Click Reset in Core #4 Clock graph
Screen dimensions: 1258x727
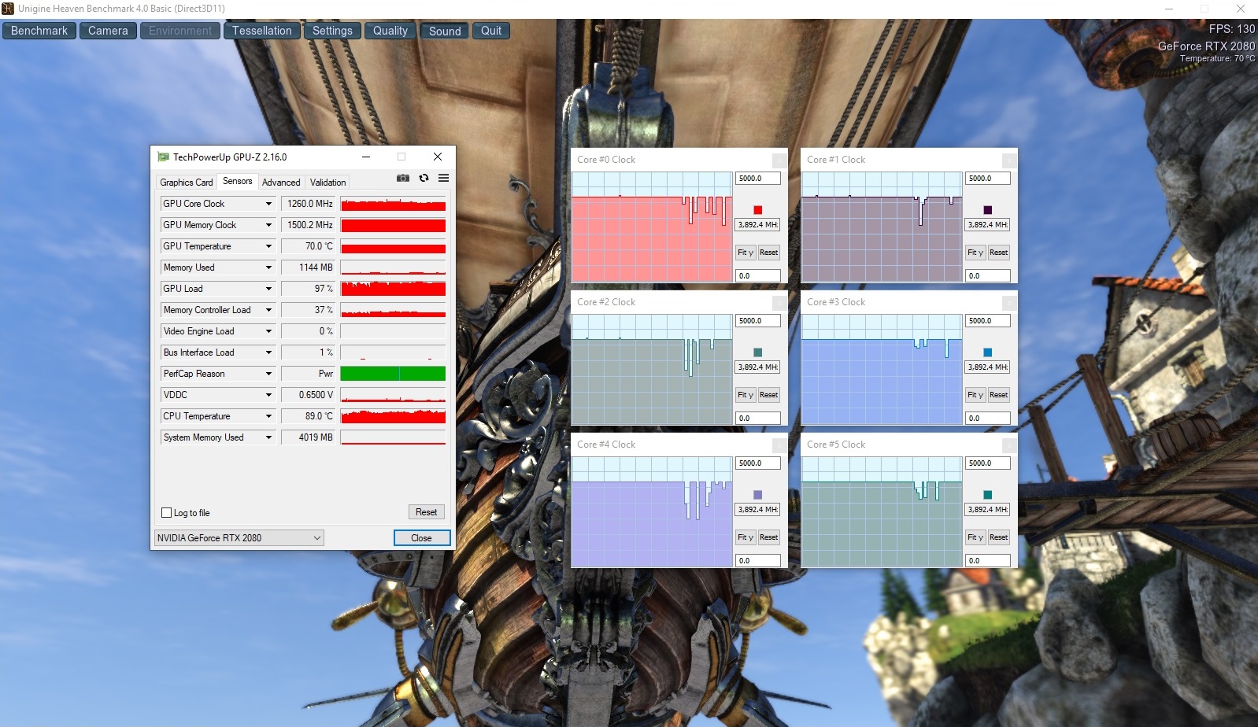[768, 537]
